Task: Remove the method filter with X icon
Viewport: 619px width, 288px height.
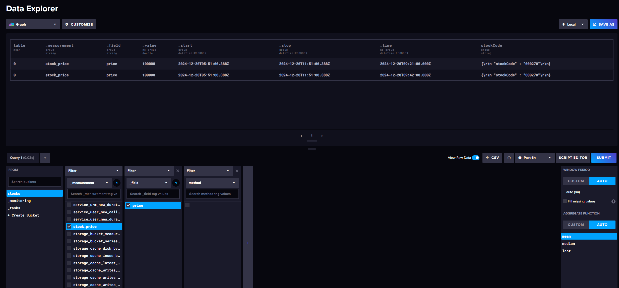Action: click(x=237, y=171)
